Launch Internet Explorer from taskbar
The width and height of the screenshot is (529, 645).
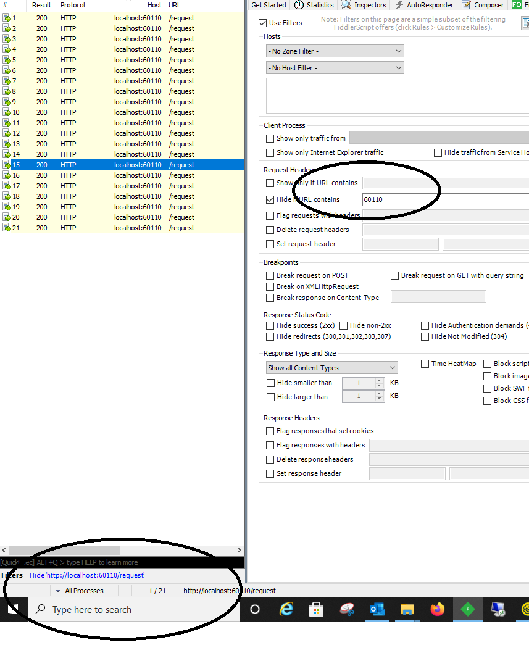coord(286,609)
